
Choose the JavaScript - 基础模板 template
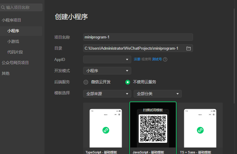click(x=153, y=128)
